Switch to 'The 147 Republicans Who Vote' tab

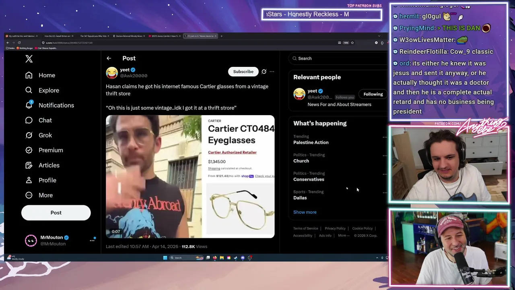(x=93, y=36)
